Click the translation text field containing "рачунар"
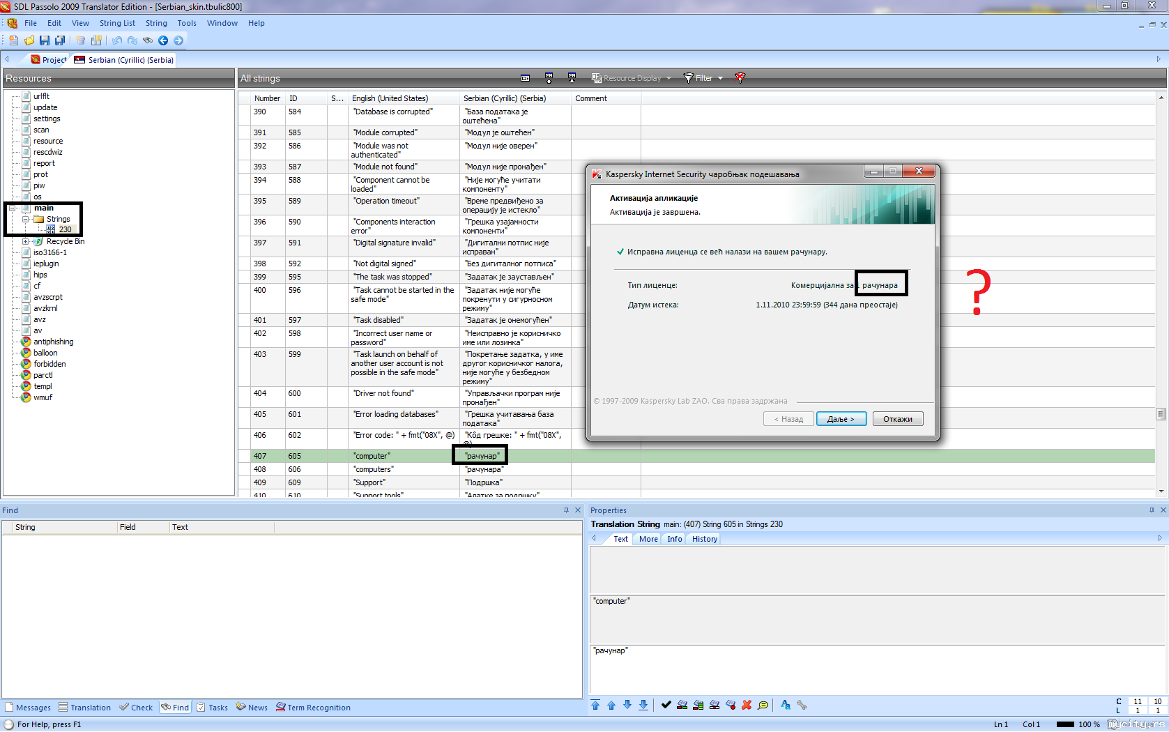Viewport: 1169px width, 732px height. coord(877,669)
